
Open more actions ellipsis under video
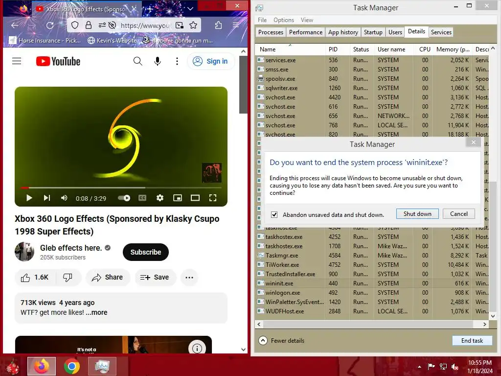(x=189, y=277)
